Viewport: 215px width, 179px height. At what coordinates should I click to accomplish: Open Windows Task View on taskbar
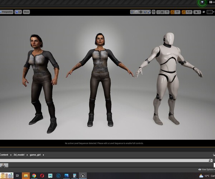pos(18,175)
